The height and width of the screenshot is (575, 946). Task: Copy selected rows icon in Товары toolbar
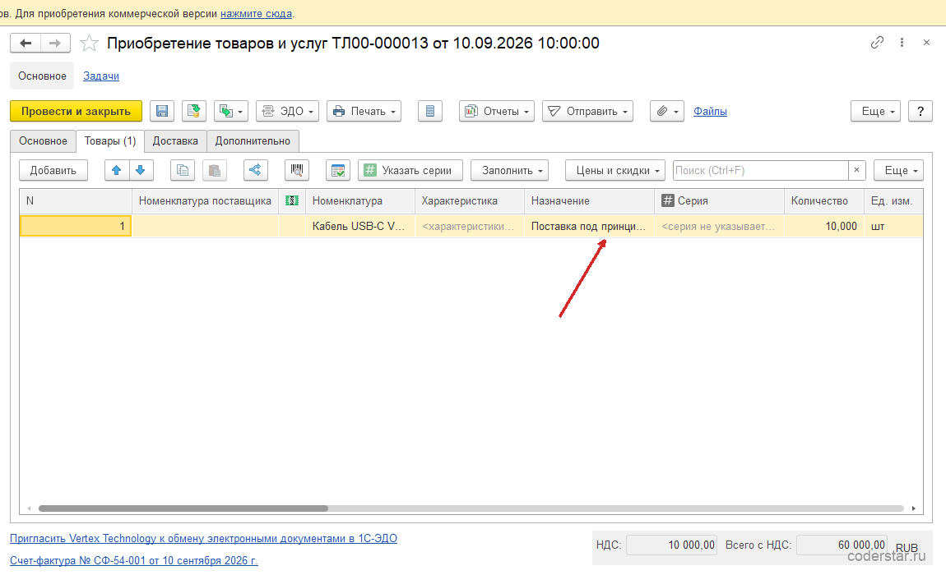point(182,170)
